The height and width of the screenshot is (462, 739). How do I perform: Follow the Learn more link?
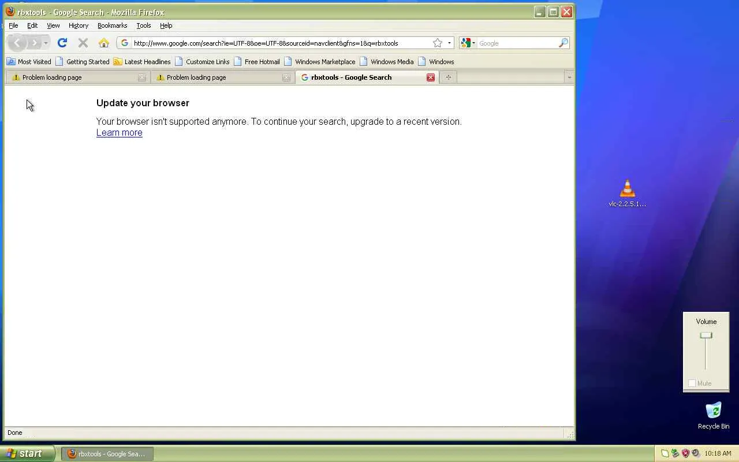click(120, 133)
